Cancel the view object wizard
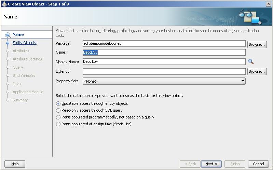This screenshot has height=170, width=273. click(x=258, y=164)
